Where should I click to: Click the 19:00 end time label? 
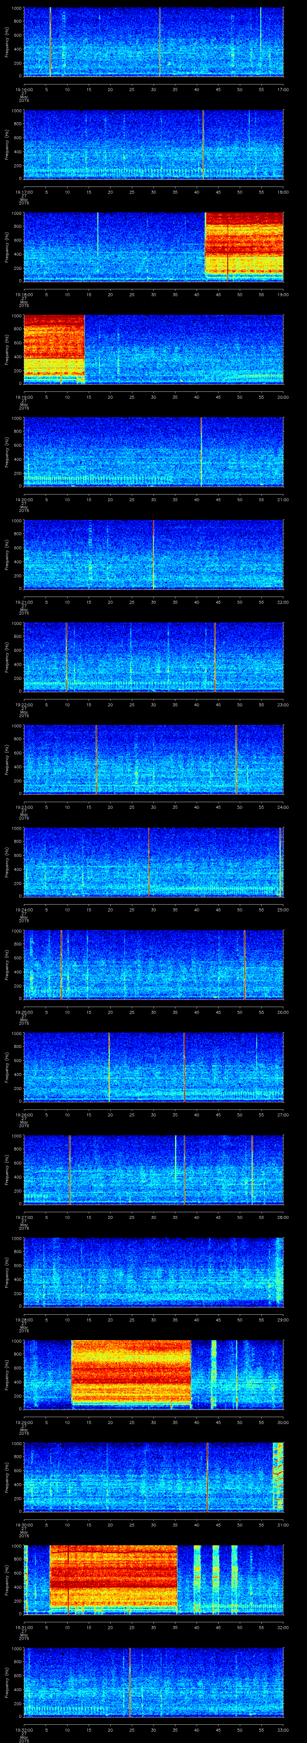coord(283,295)
